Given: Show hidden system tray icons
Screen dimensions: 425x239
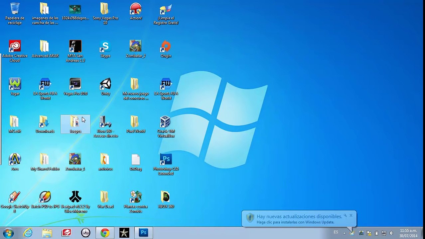Looking at the screenshot, I should pos(344,233).
